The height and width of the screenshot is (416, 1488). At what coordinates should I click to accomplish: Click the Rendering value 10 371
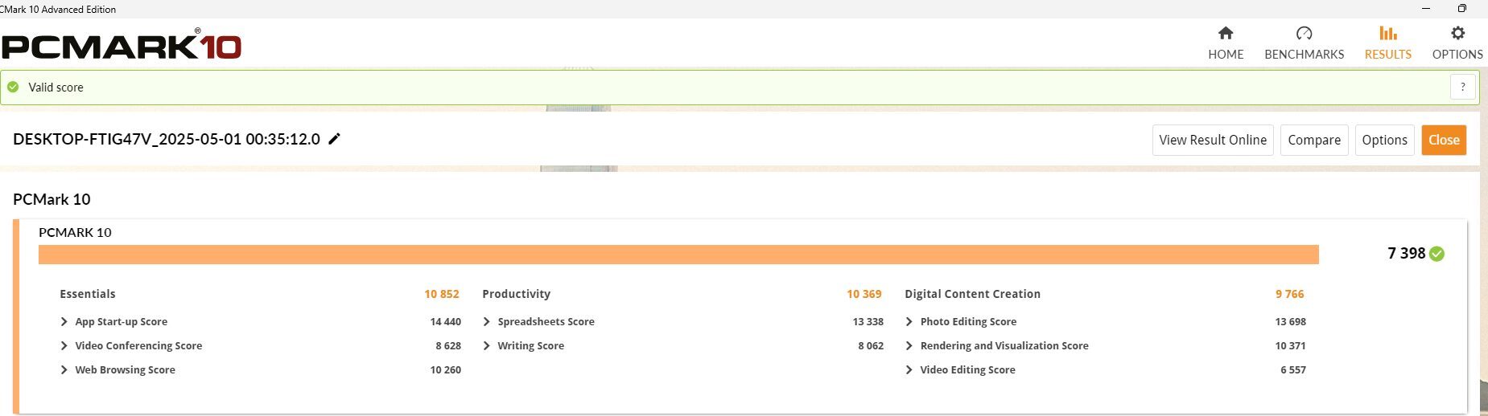(x=1290, y=345)
